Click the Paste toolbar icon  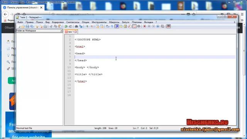[x=60, y=26]
